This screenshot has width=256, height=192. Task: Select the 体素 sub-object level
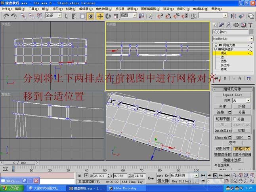(x=224, y=69)
